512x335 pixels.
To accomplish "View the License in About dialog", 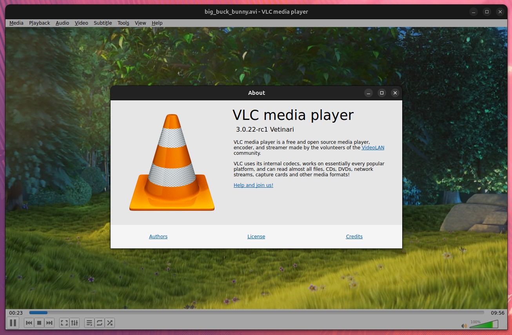I will click(256, 236).
